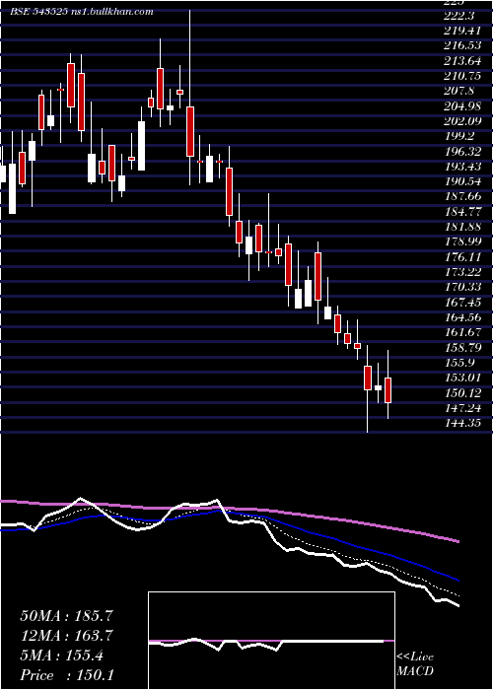Image resolution: width=493 pixels, height=690 pixels.
Task: Click the candle with the tallest upper wick
Action: pos(190,131)
